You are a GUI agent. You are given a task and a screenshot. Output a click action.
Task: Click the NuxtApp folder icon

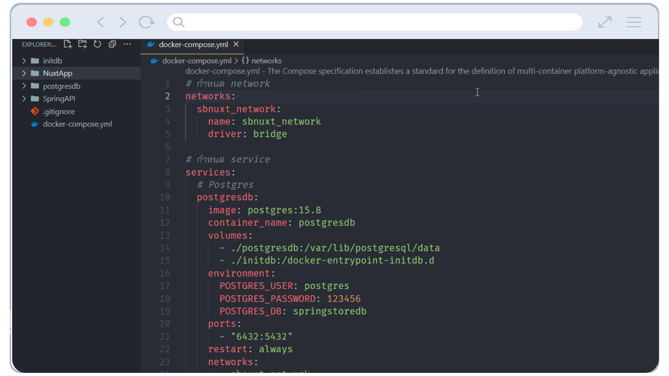pyautogui.click(x=35, y=73)
